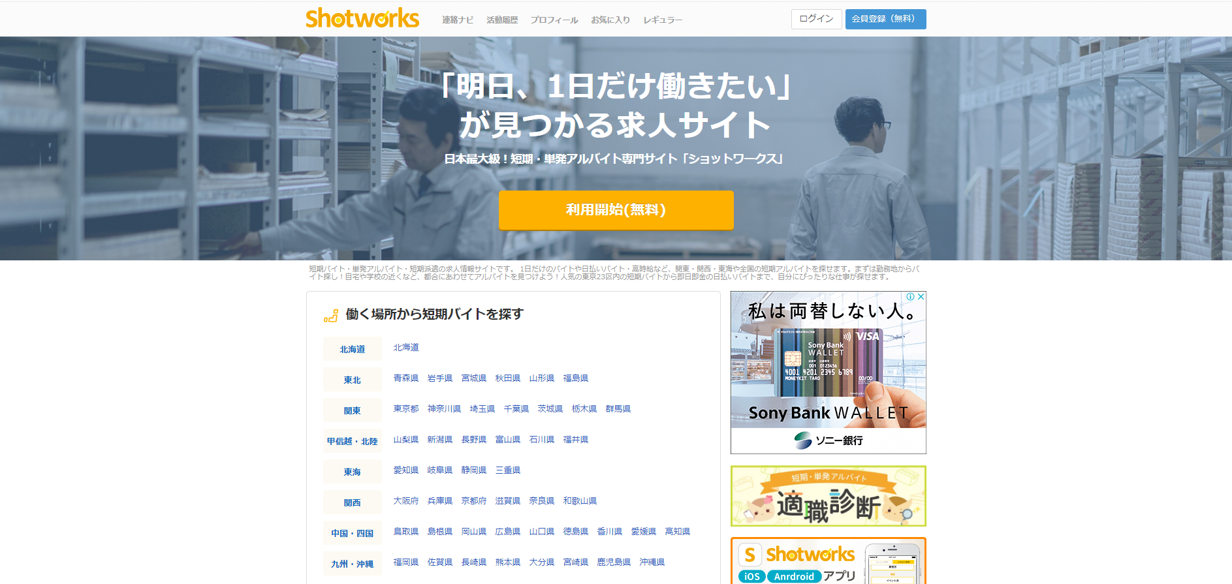Close the Sony Bank ad with X icon

point(921,296)
